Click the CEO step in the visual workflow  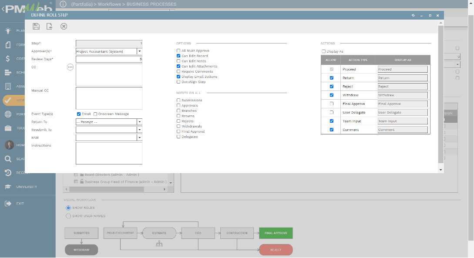point(198,233)
